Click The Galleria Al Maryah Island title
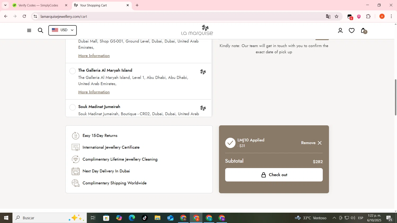The height and width of the screenshot is (223, 397). 105,70
